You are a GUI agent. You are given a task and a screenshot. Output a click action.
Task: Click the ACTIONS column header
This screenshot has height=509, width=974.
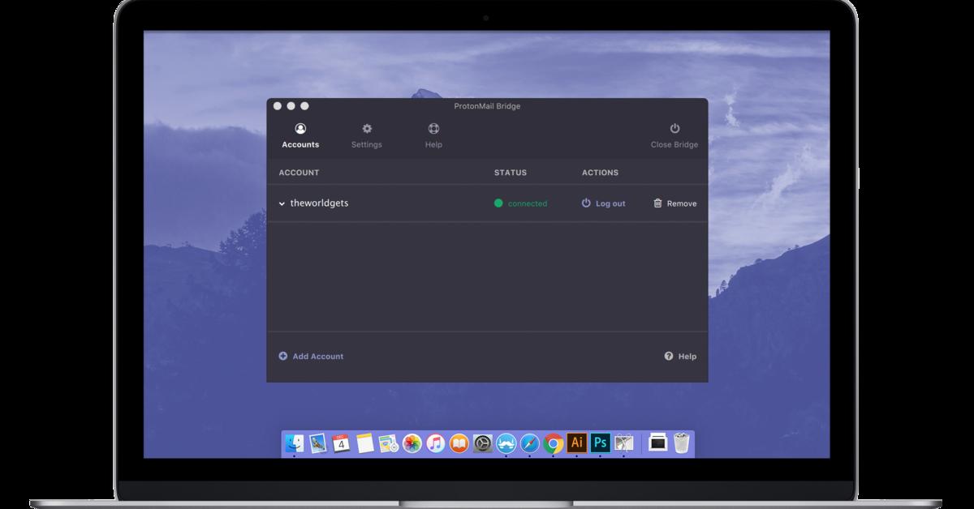click(x=600, y=173)
